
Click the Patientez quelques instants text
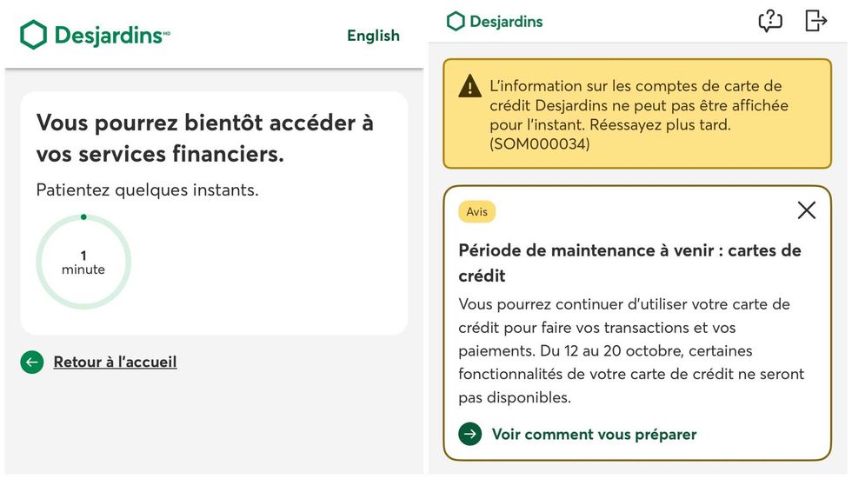(147, 190)
